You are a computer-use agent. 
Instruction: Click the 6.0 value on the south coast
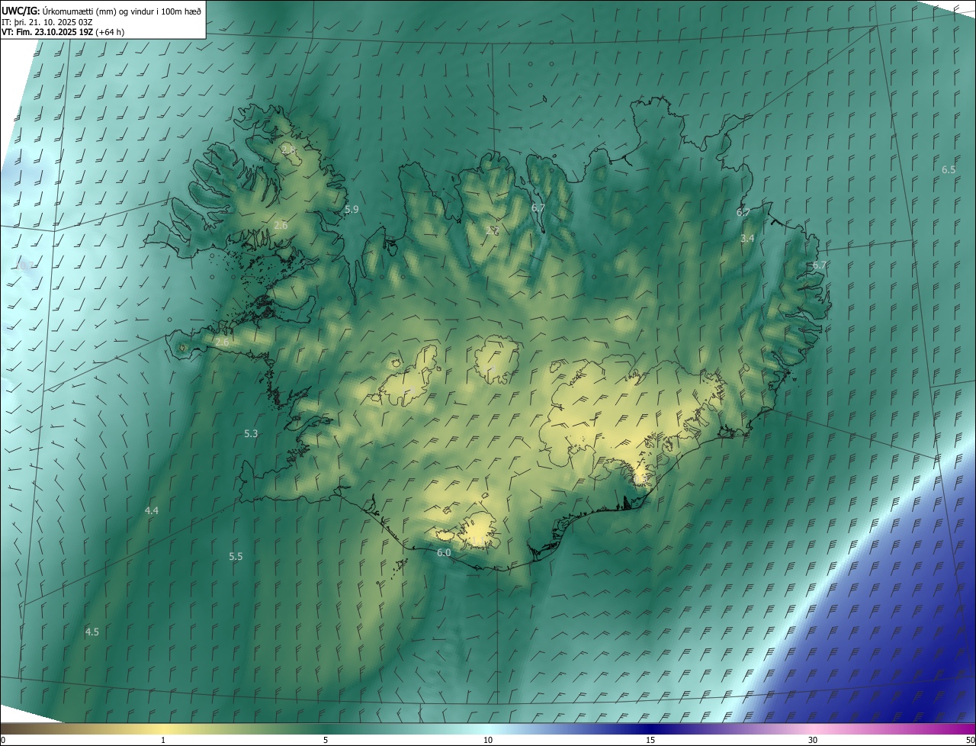pyautogui.click(x=444, y=552)
